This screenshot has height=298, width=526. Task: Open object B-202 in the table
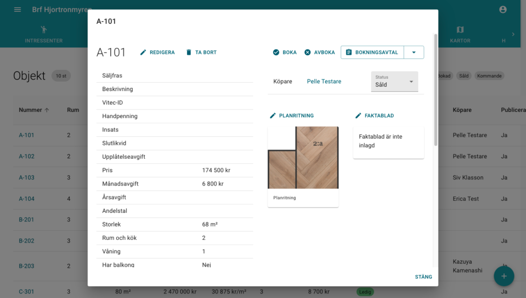pyautogui.click(x=27, y=241)
